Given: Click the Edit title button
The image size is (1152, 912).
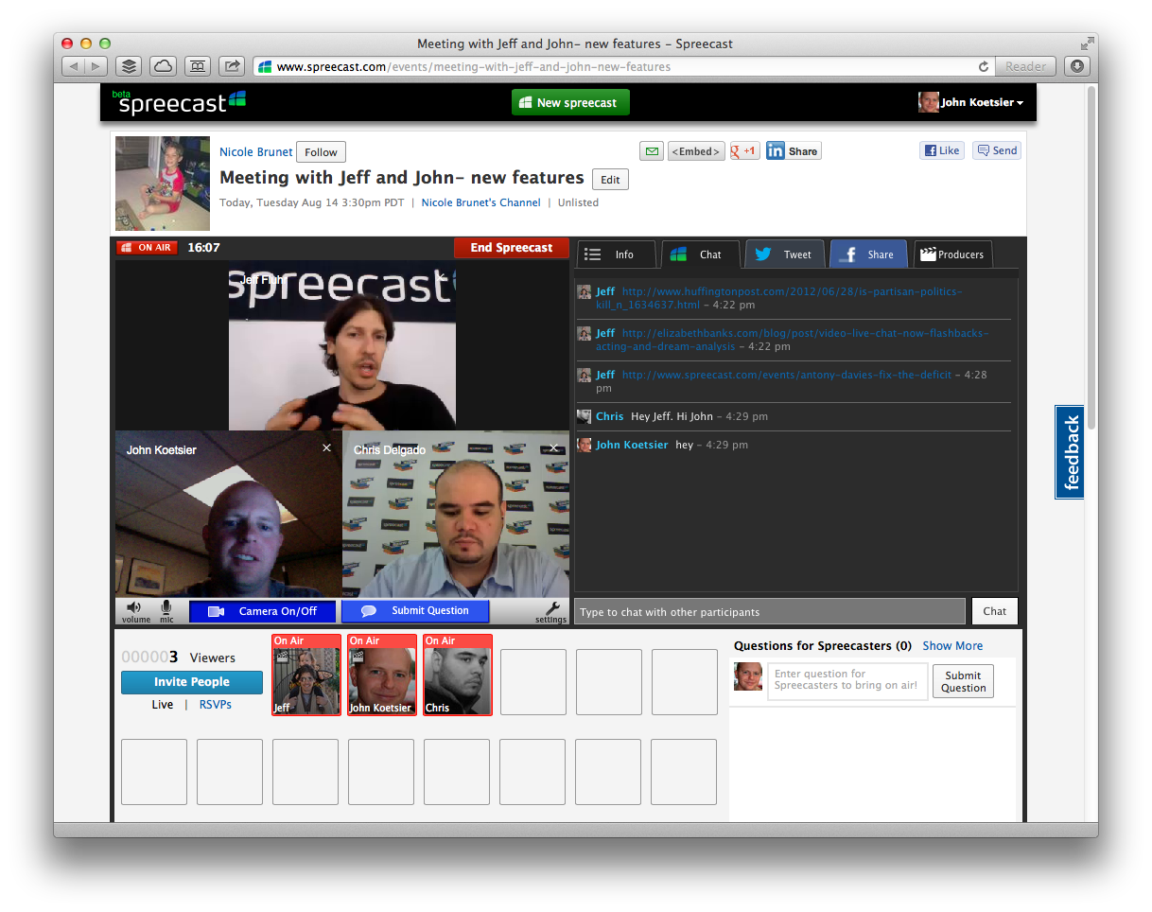Looking at the screenshot, I should click(x=610, y=180).
